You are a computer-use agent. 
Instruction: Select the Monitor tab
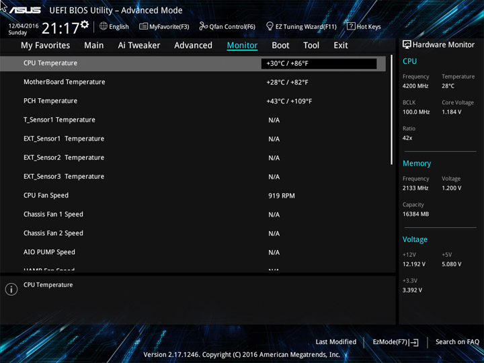pos(242,46)
